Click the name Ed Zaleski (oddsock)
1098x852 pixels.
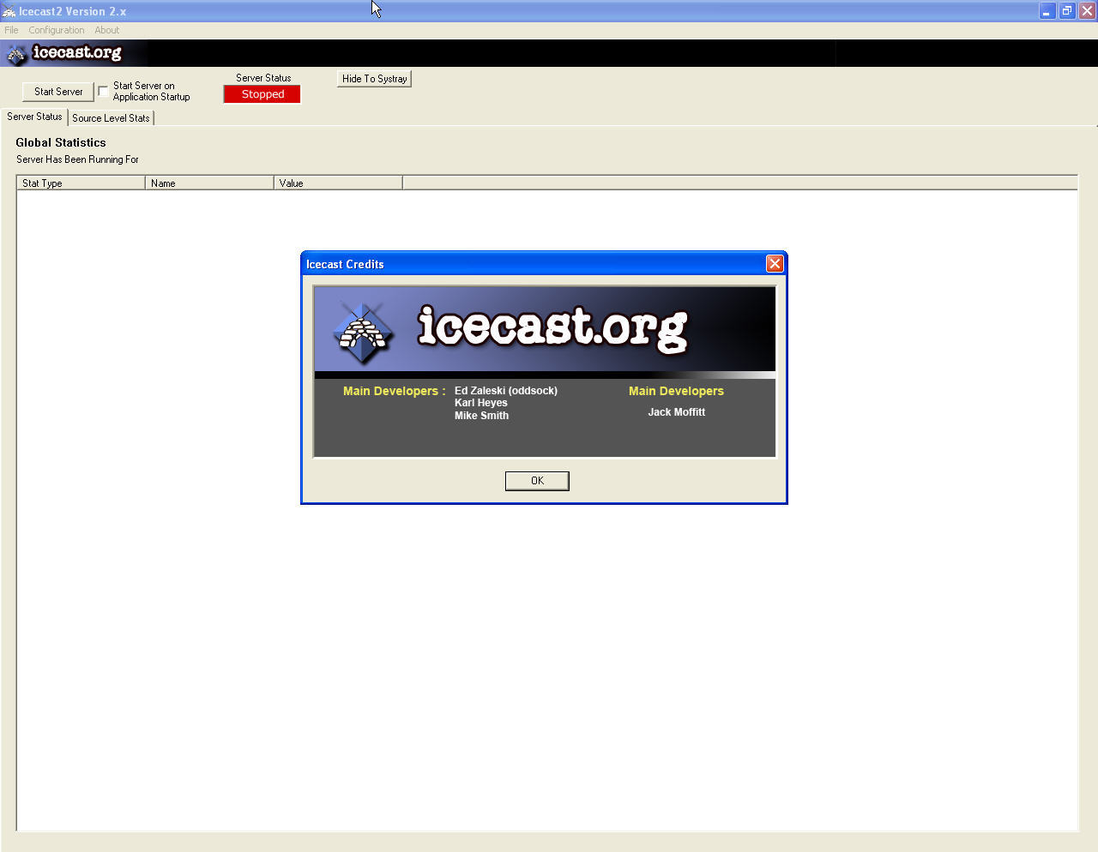(506, 390)
